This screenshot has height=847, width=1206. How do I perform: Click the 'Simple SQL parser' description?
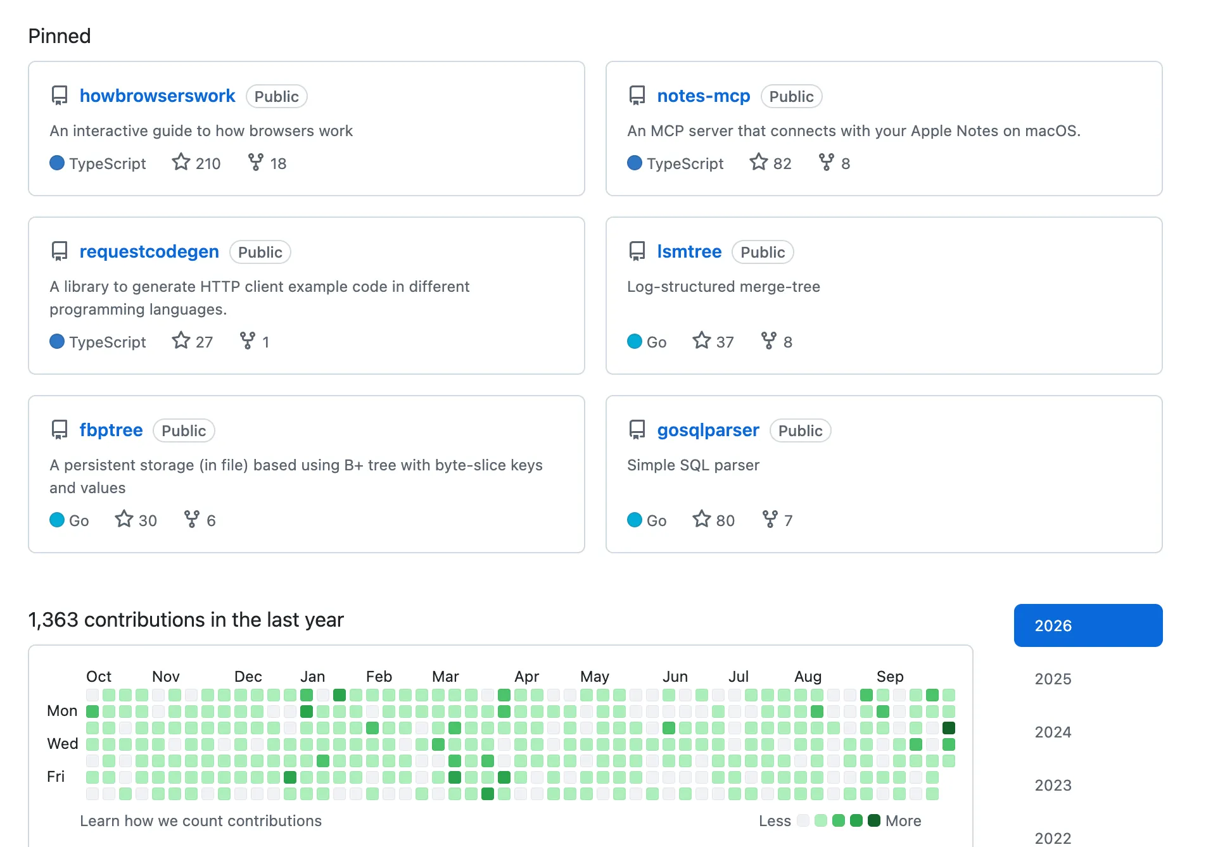(x=693, y=465)
